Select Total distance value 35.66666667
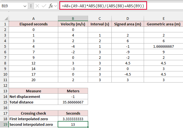 click(73, 102)
